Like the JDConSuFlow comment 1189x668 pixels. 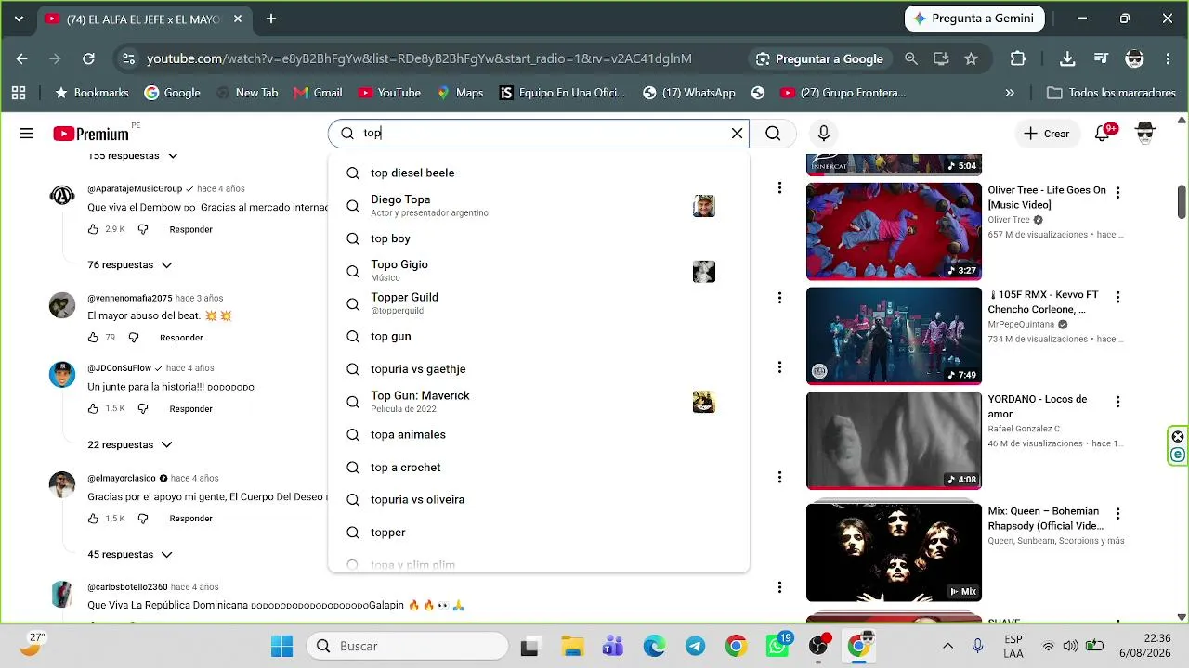pyautogui.click(x=93, y=409)
